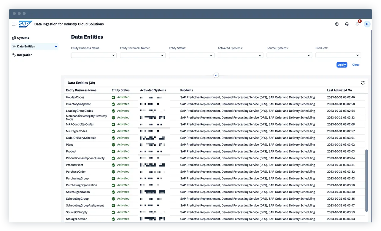Click the Apply button
The height and width of the screenshot is (231, 381).
[342, 65]
